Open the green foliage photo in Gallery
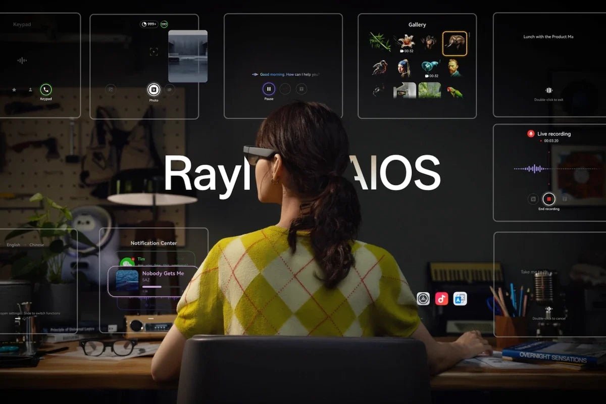 coord(429,90)
